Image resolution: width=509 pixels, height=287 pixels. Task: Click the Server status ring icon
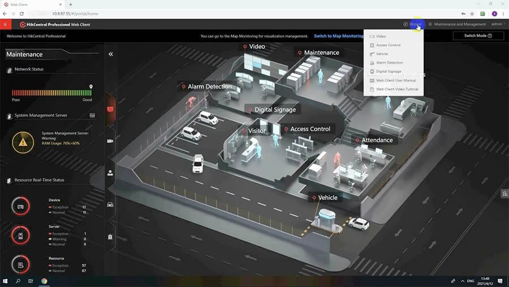[x=21, y=235]
